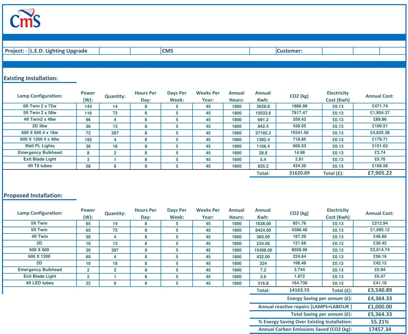408x334 pixels.
Task: Click the power value 116 cell
Action: [x=88, y=113]
